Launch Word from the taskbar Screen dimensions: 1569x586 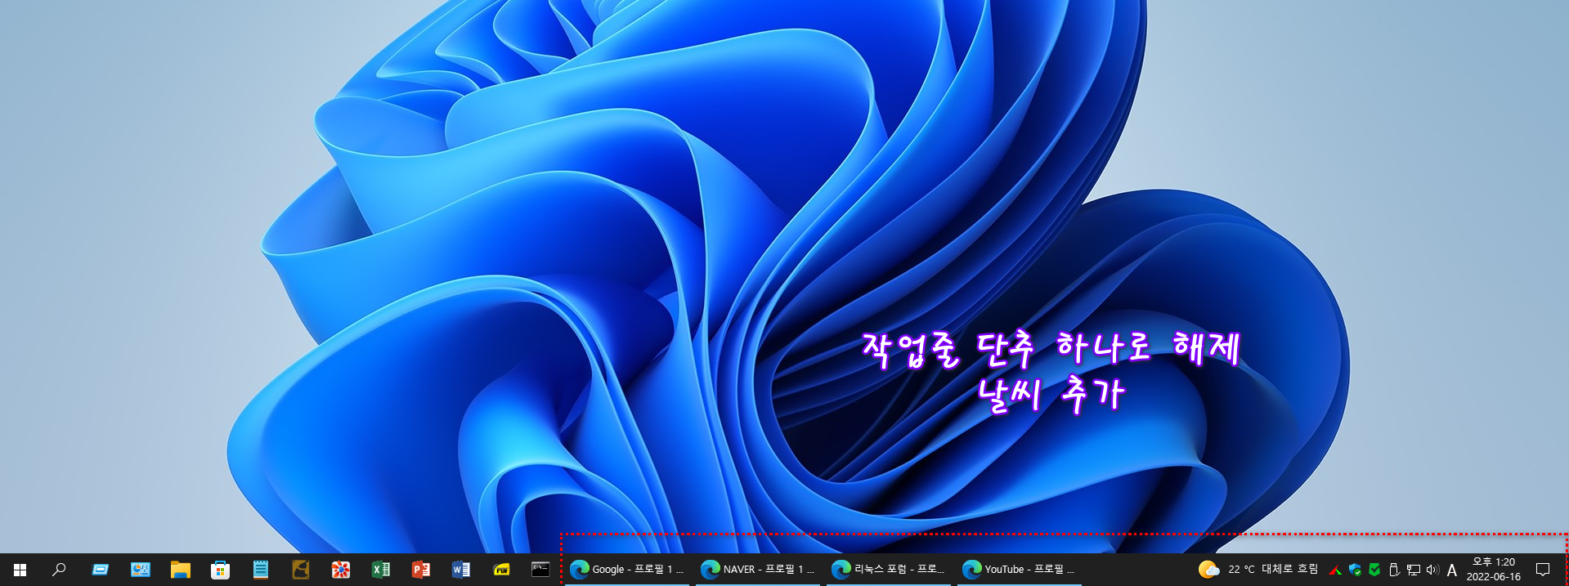[460, 570]
